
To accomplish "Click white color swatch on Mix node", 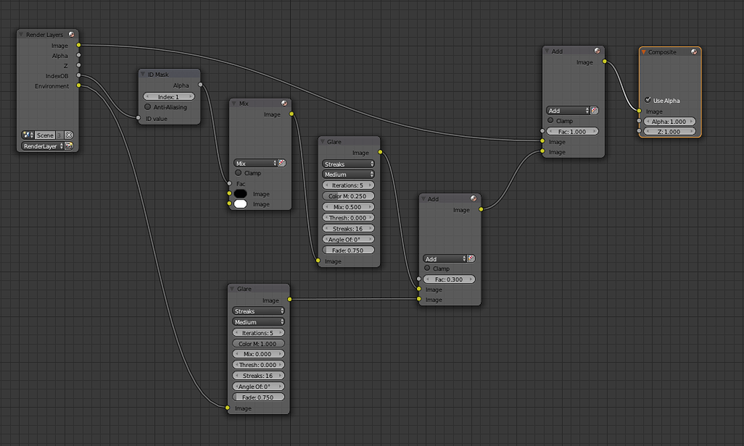I will (x=240, y=204).
